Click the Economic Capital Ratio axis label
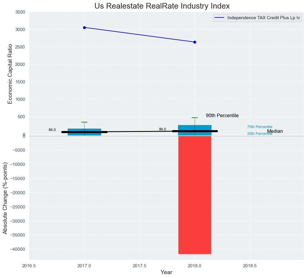Image resolution: width=307 pixels, height=278 pixels. pos(10,74)
